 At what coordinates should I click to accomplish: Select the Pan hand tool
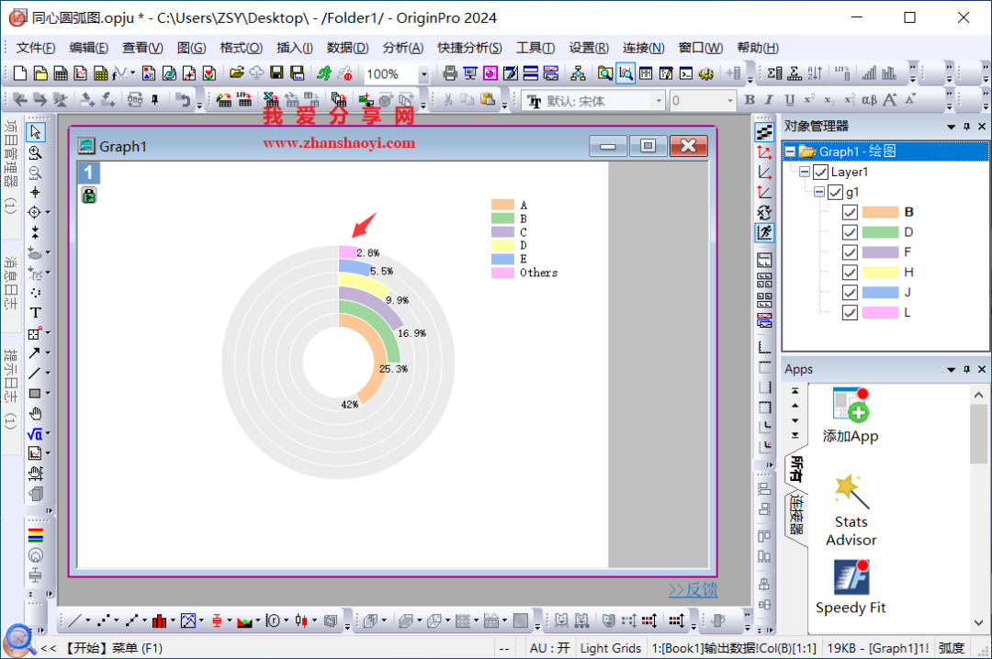pyautogui.click(x=36, y=414)
